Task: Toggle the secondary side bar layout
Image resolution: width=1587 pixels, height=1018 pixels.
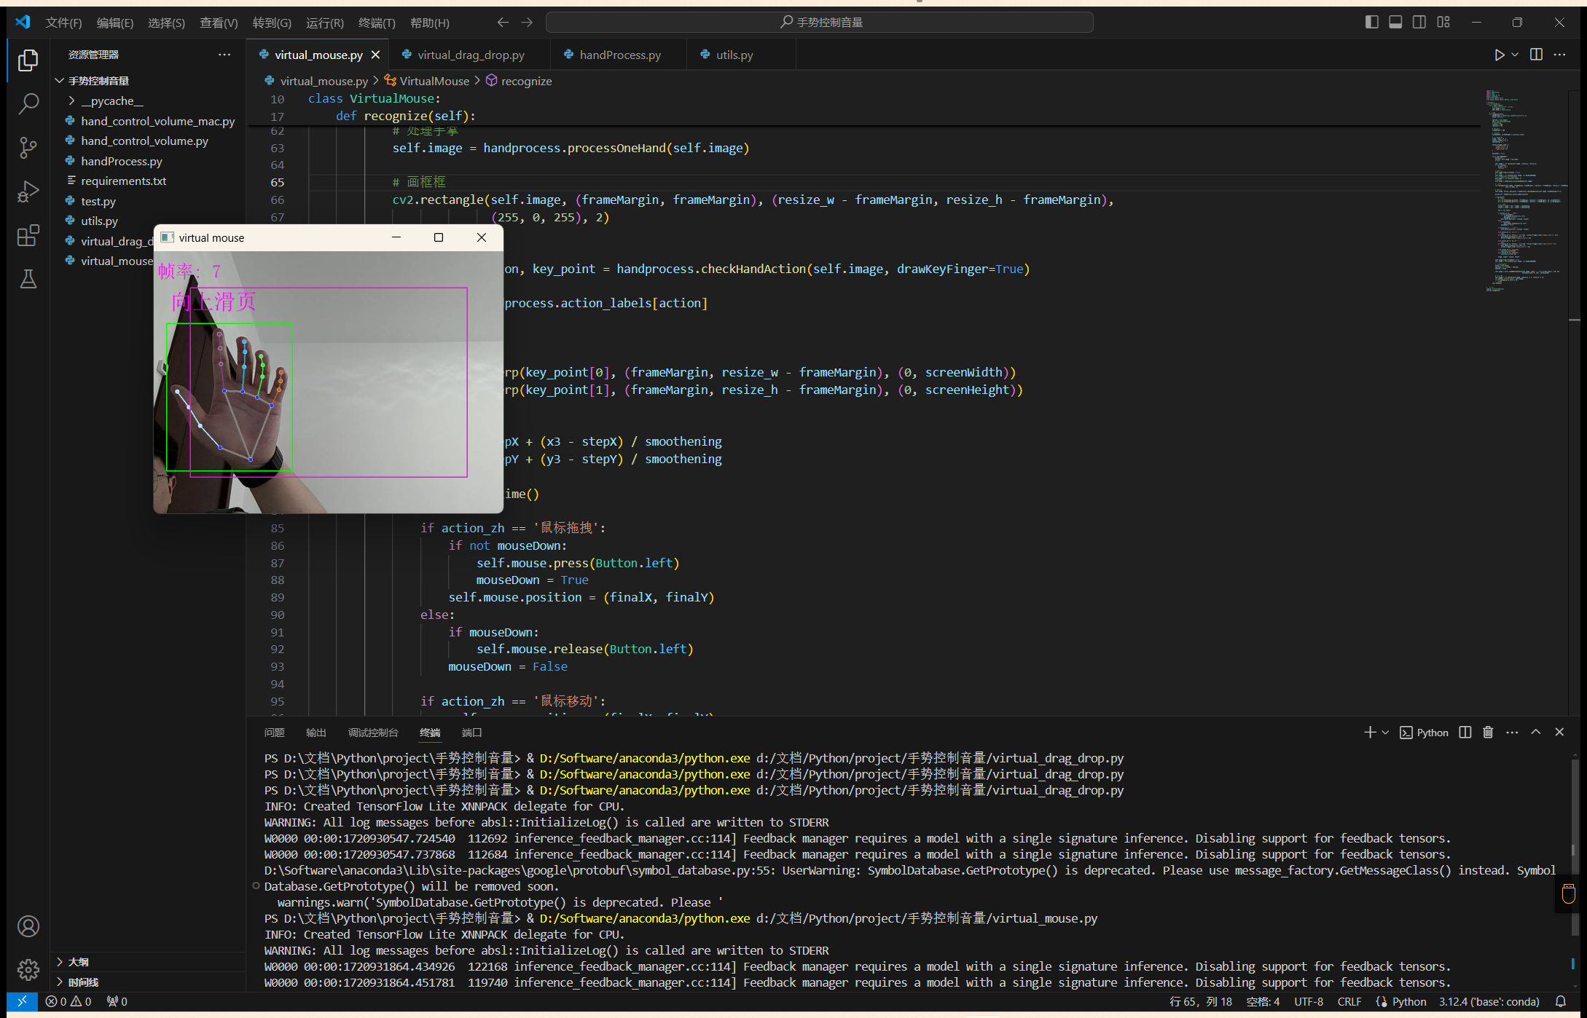Action: click(x=1419, y=23)
